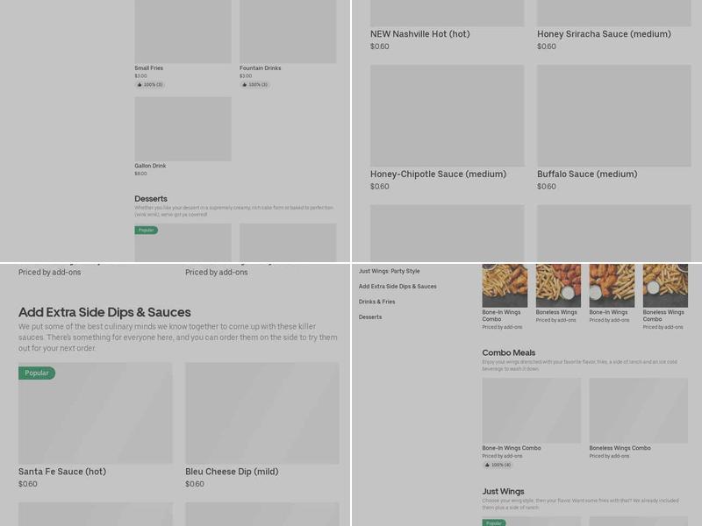The image size is (702, 526).
Task: Jump to Add Extra Side Dips & Sauces in sidebar
Action: point(398,287)
